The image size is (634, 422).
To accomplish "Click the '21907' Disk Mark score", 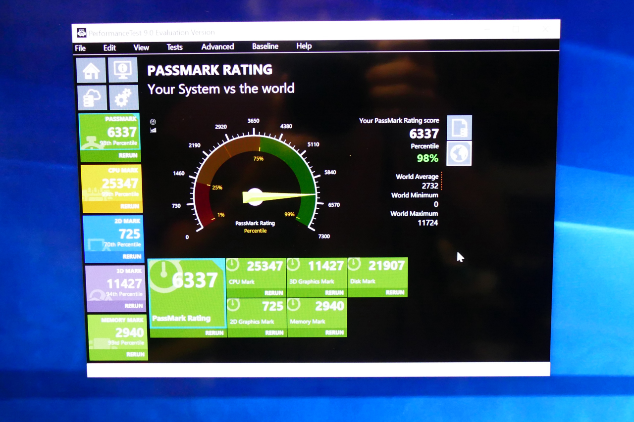I will pos(386,266).
